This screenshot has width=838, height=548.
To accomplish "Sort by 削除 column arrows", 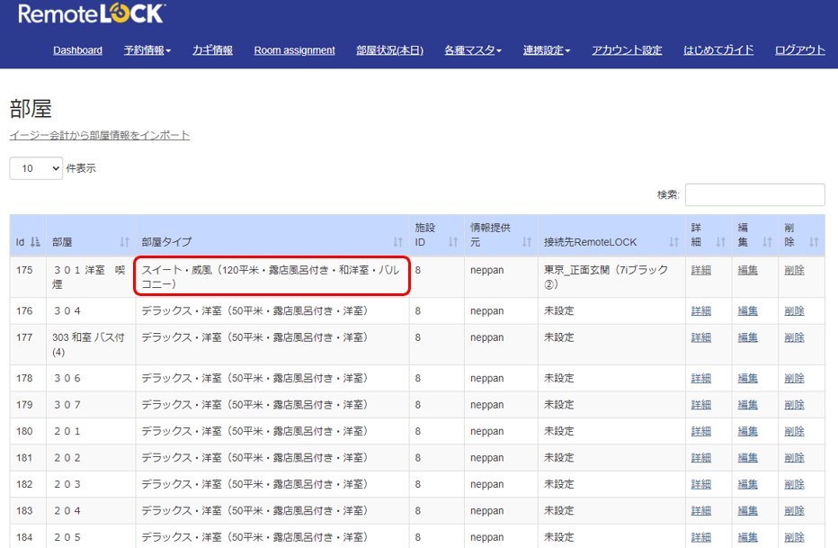I will point(814,242).
